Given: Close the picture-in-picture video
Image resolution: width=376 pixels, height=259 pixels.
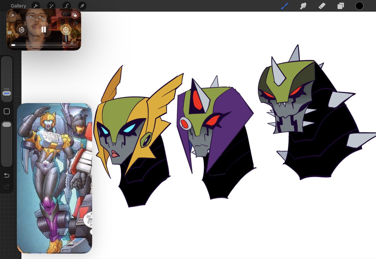Looking at the screenshot, I should point(13,15).
